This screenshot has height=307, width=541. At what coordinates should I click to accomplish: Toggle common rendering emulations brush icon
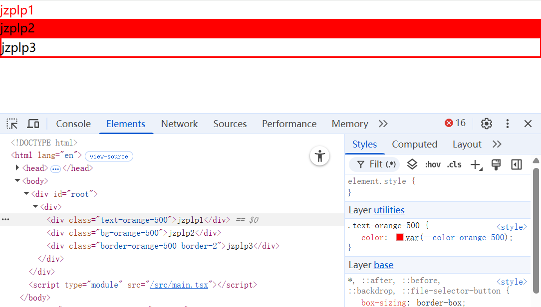click(x=496, y=164)
